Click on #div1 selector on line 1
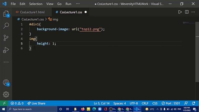This screenshot has height=112, width=199. [34, 24]
